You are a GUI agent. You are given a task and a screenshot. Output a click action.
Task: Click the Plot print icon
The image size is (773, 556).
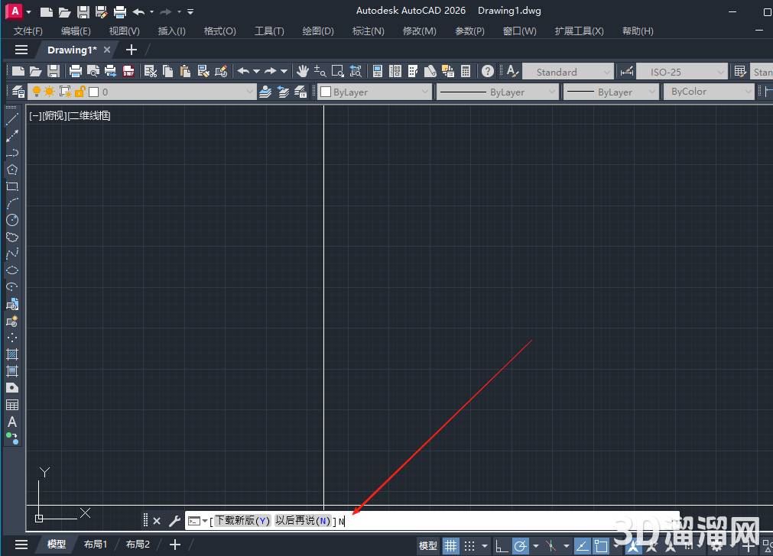point(76,71)
